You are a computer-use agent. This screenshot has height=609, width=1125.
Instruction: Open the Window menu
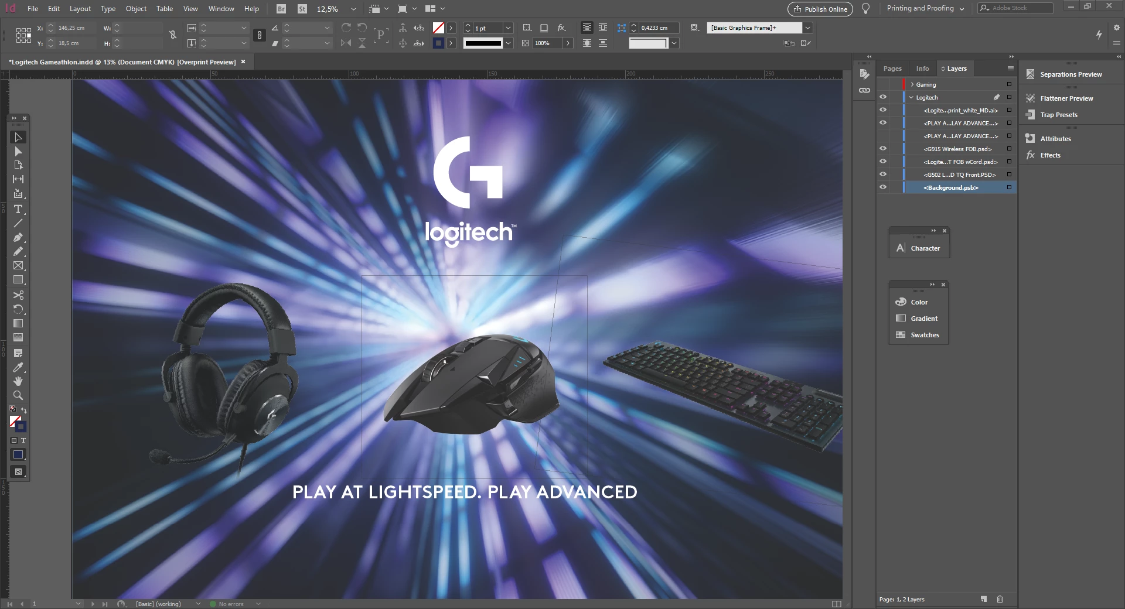(221, 9)
